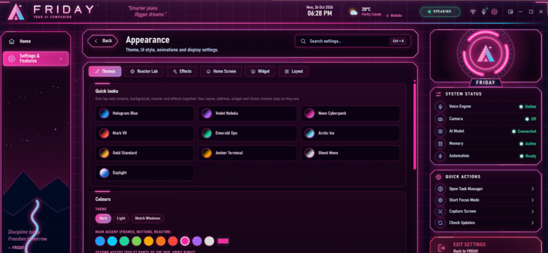This screenshot has height=253, width=548.
Task: Click the Wi-Fi signal icon
Action: [473, 12]
